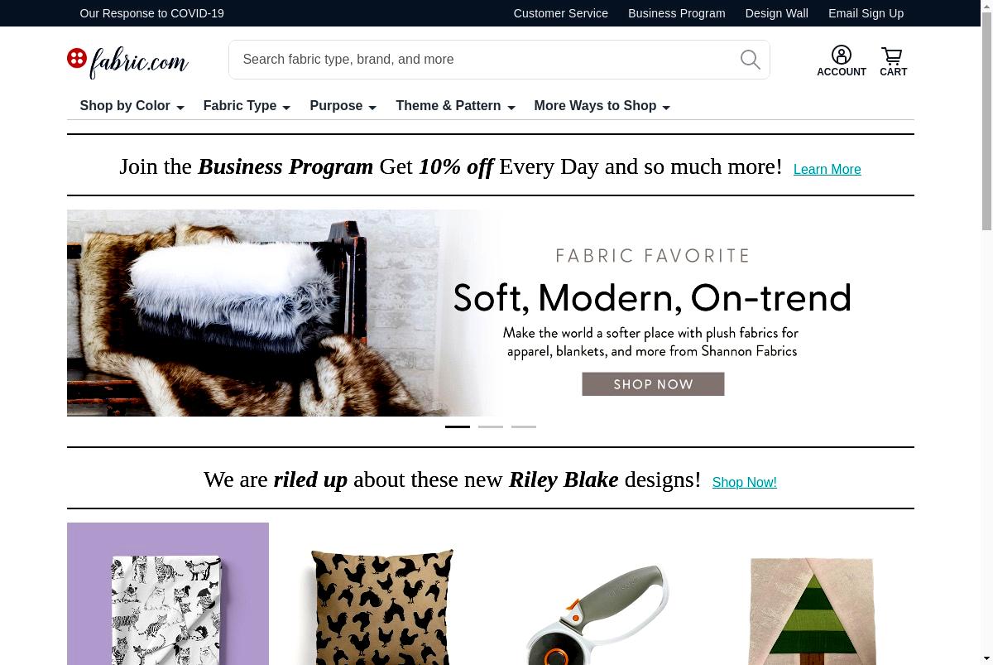
Task: Expand the Shop by Color dropdown
Action: tap(132, 106)
